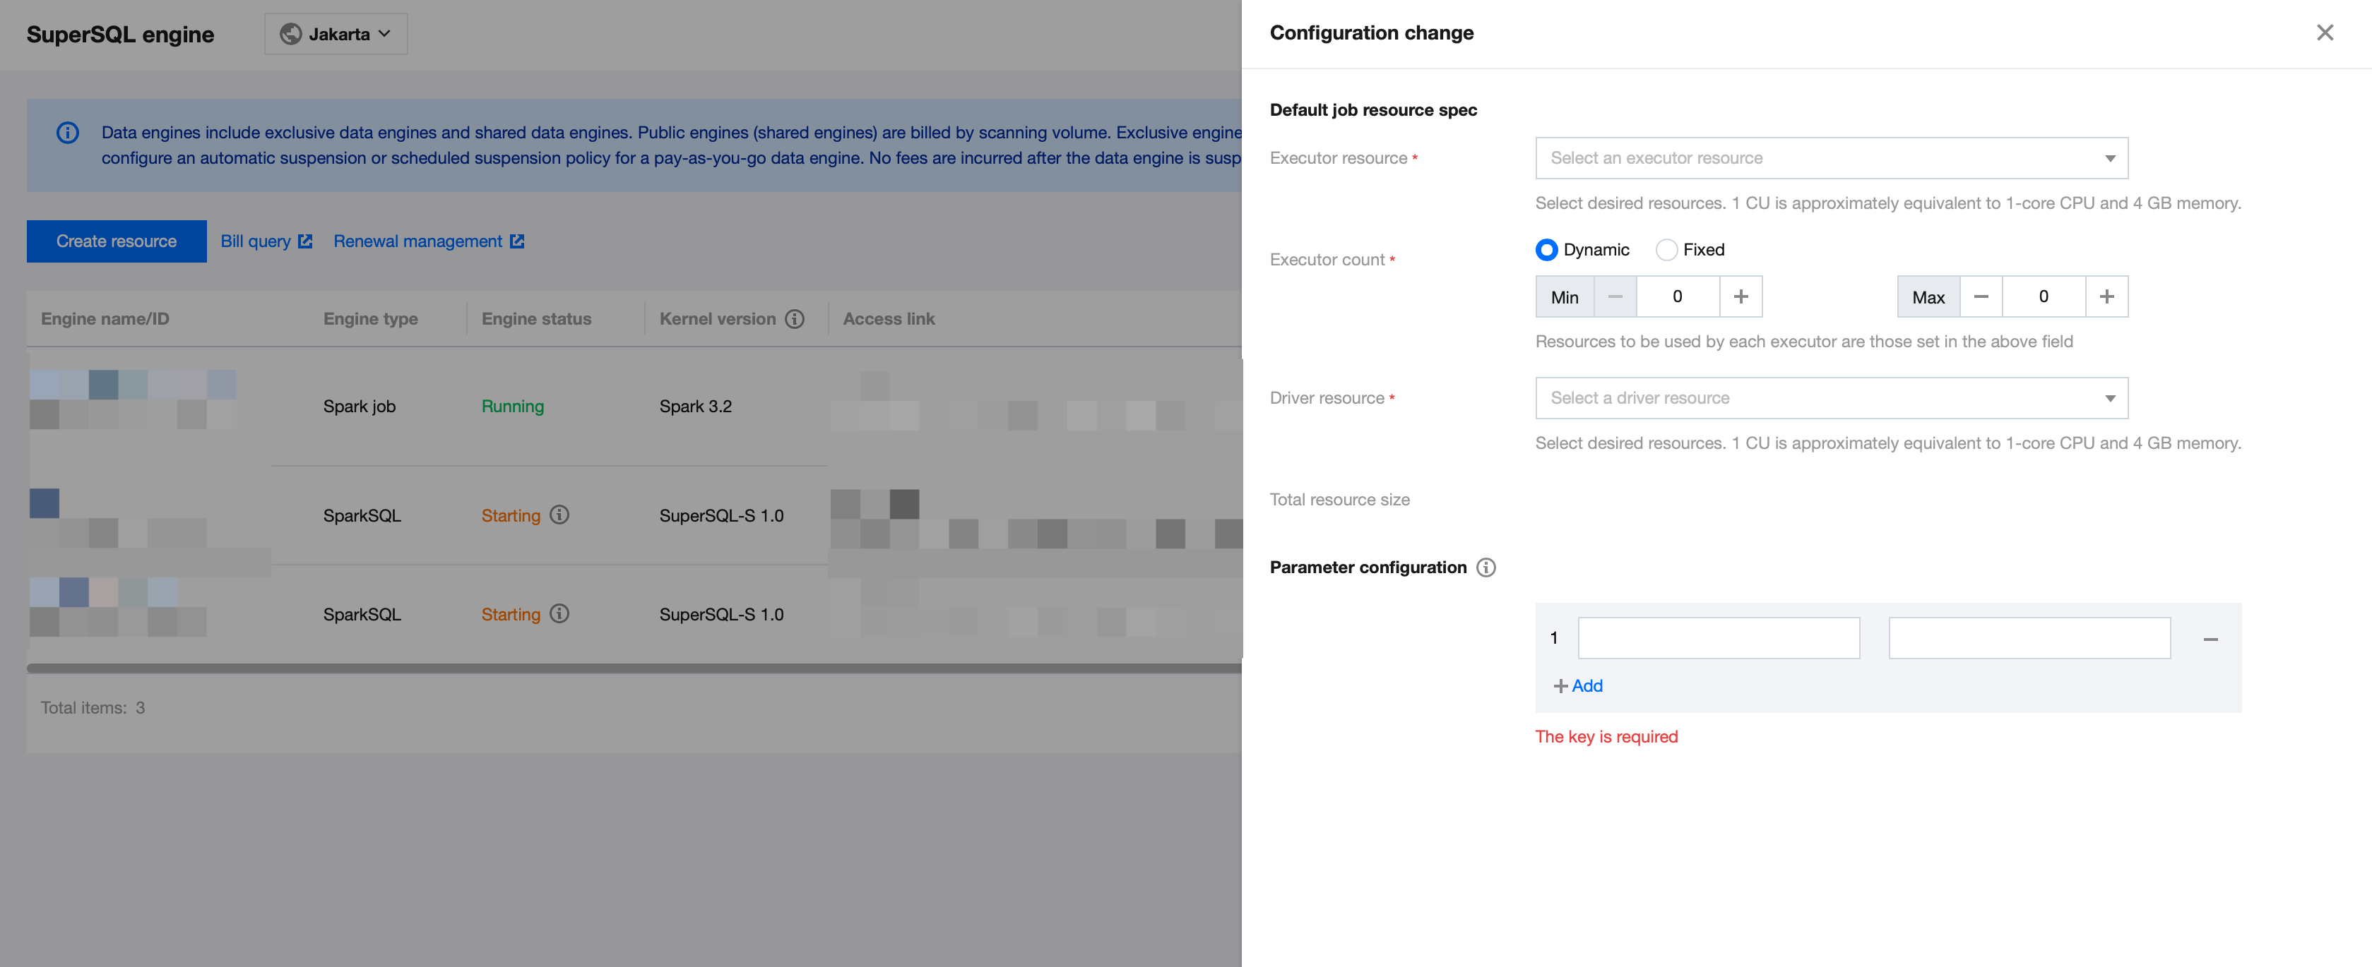Add a new parameter row
This screenshot has height=967, width=2372.
[x=1578, y=686]
